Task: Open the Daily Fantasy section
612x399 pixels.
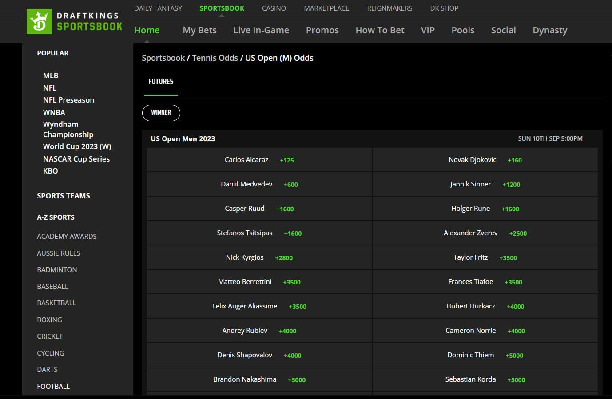Action: pyautogui.click(x=158, y=8)
